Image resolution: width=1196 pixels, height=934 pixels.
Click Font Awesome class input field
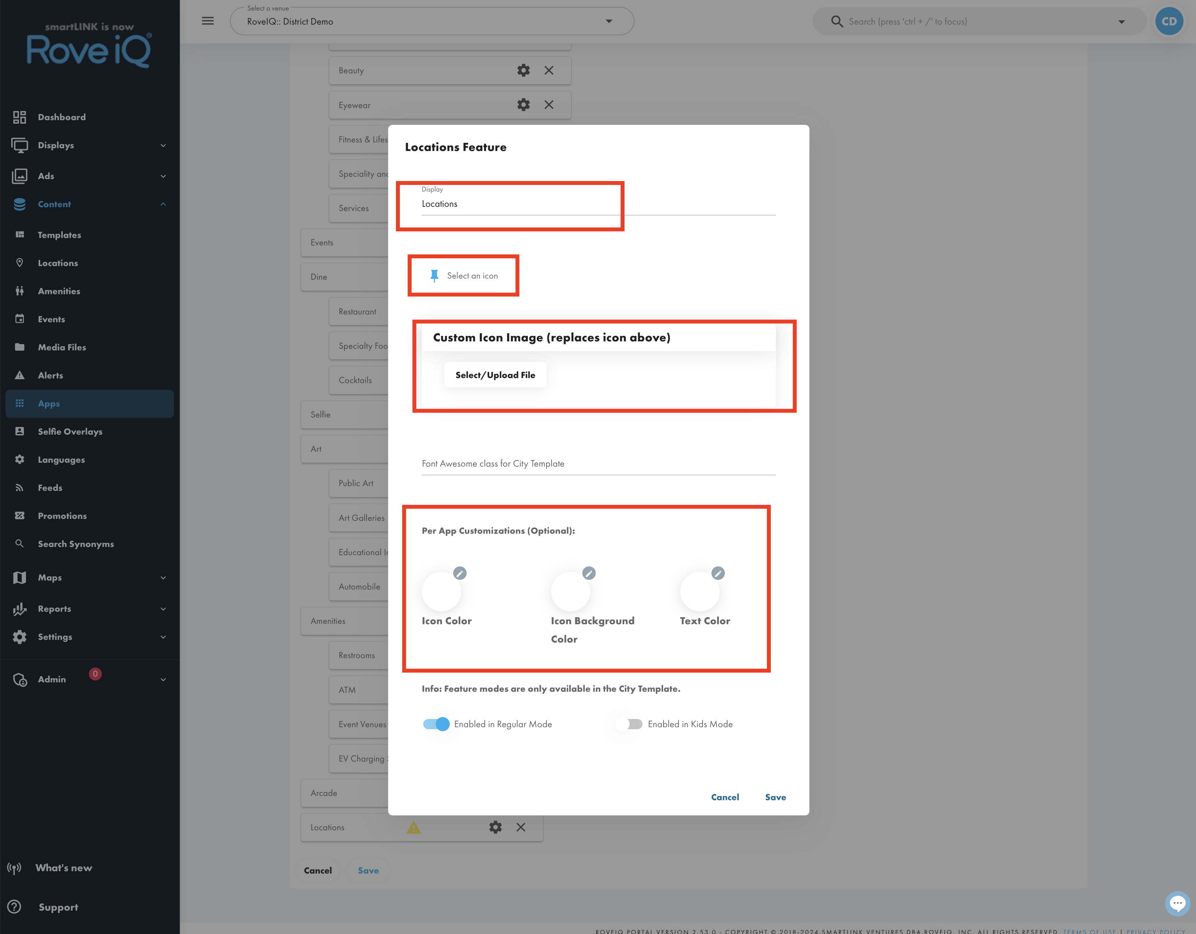pos(598,463)
